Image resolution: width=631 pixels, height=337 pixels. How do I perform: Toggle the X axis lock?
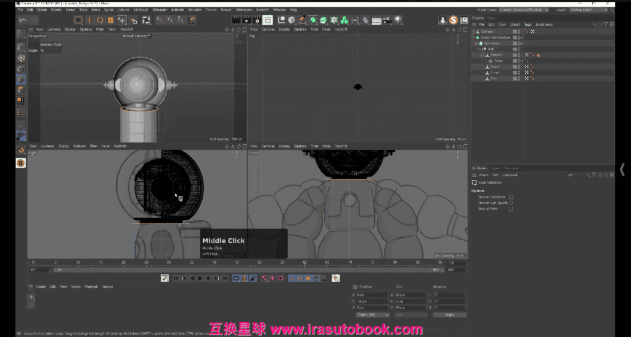coord(160,19)
